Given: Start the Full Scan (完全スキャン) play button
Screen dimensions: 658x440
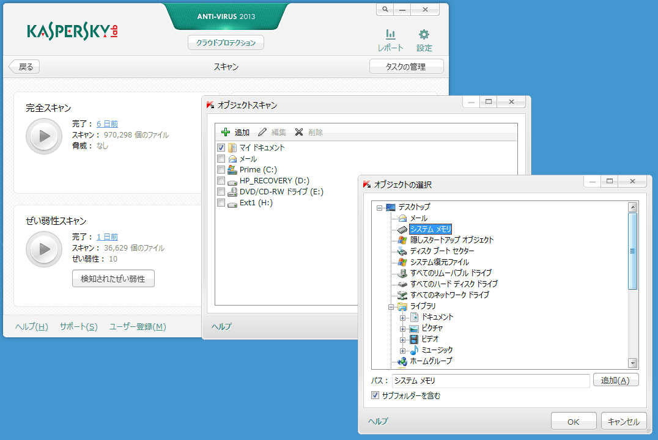Looking at the screenshot, I should [x=44, y=136].
